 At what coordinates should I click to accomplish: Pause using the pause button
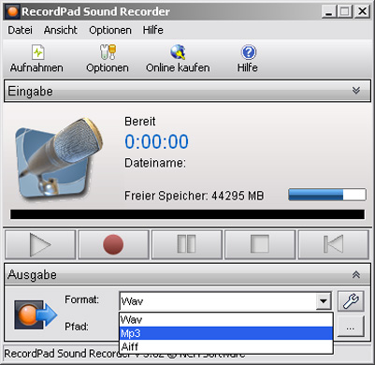point(187,244)
